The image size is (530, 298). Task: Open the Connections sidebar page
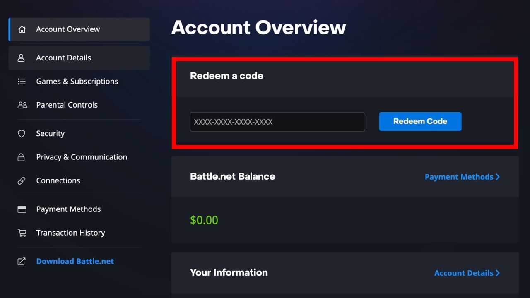(x=58, y=181)
